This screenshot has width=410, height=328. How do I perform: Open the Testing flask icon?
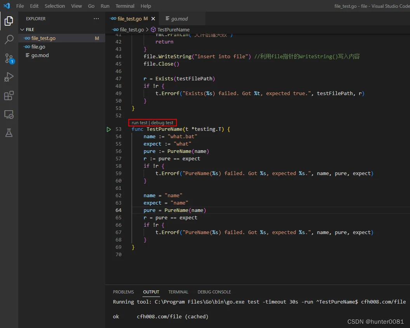9,133
